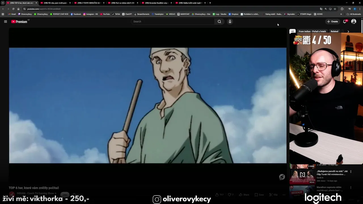Viewport: 363px width, 204px height.
Task: Open the Transkriptor bookmark
Action: click(x=157, y=14)
